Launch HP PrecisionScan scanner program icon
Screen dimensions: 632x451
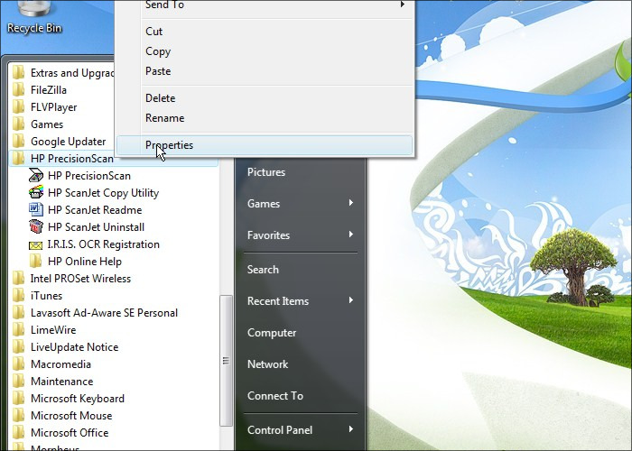36,176
